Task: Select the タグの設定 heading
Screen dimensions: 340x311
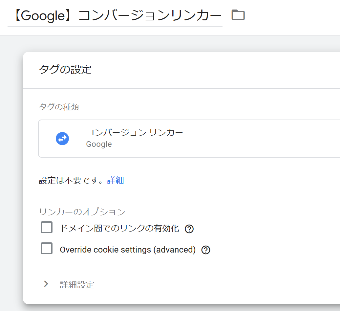Action: coord(65,69)
